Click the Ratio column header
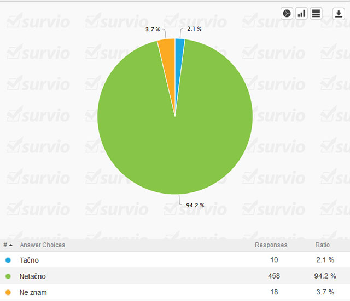Viewport: 350px width, 301px height. (x=322, y=245)
